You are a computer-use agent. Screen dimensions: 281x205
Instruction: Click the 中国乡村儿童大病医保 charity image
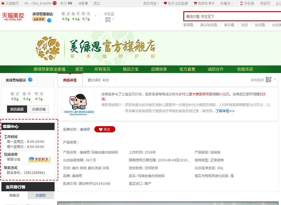tap(79, 104)
